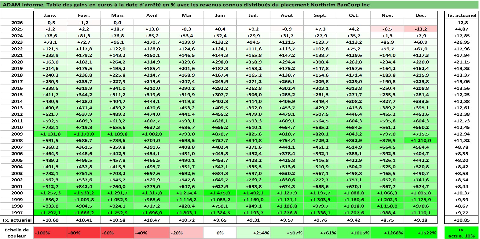
Task: Click the 'Echelle de couleur' label
Action: (17, 233)
